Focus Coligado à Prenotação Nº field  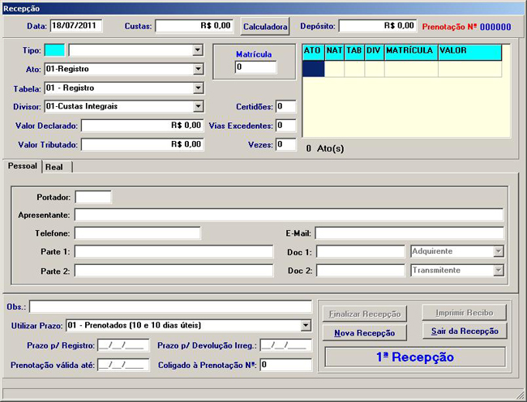click(x=286, y=365)
